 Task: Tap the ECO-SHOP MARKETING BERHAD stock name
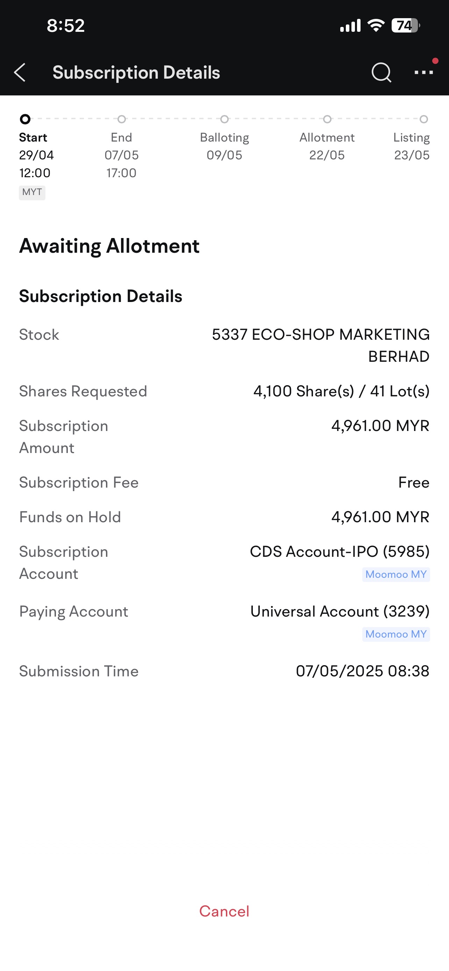point(321,345)
